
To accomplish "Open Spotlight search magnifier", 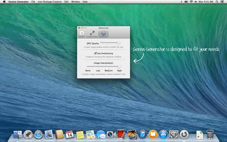I will [217, 2].
